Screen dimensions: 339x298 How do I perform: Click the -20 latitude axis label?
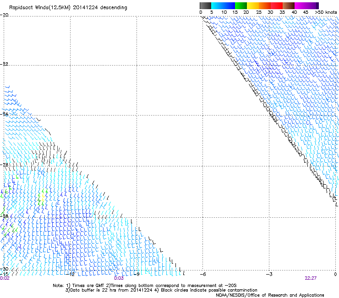(x=5, y=15)
